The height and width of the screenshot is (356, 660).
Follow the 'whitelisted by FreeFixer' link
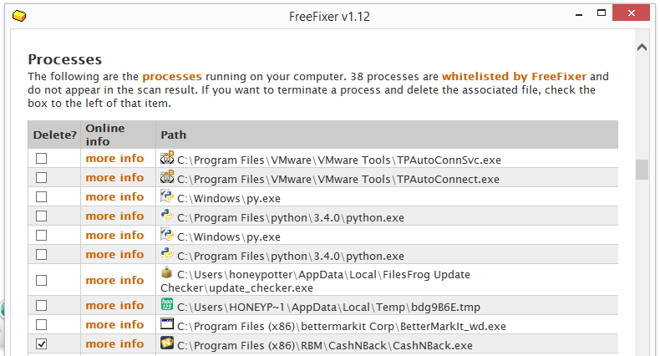(x=514, y=77)
